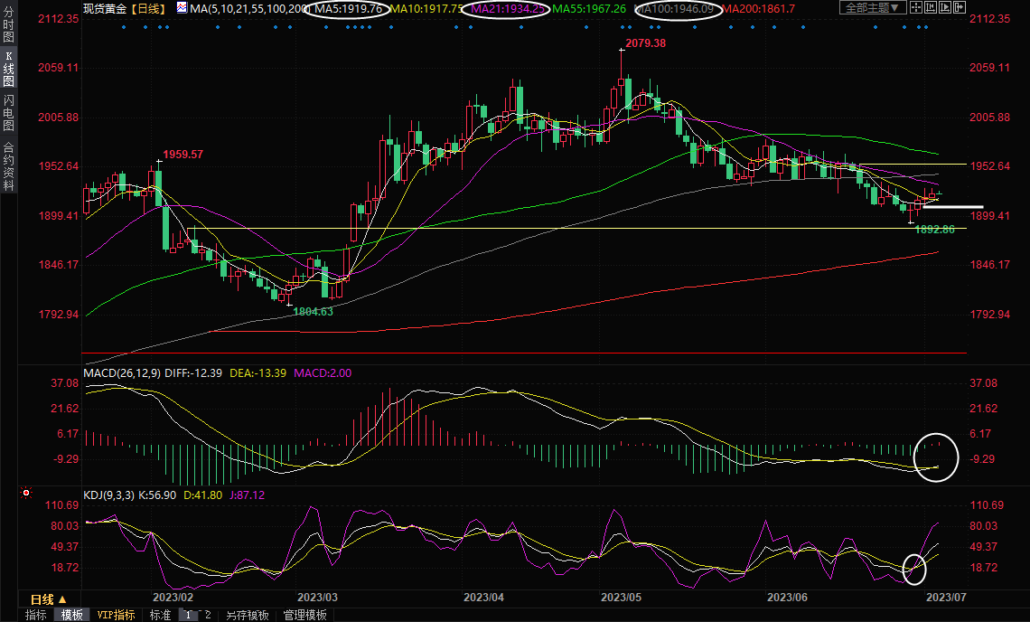This screenshot has height=622, width=1030.
Task: Click the last layout icon in top-right corner
Action: point(959,8)
